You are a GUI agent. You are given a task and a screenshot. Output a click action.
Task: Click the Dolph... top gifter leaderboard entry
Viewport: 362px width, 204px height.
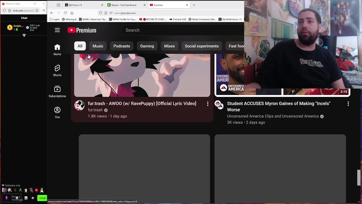(x=16, y=27)
